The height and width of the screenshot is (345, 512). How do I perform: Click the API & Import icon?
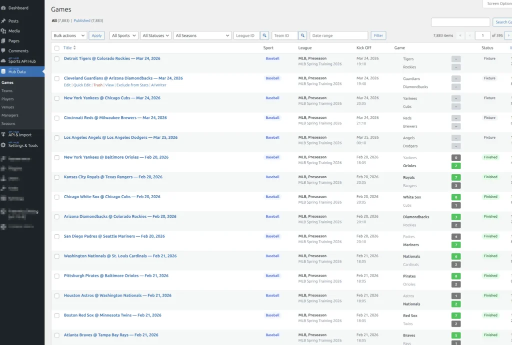(x=3, y=134)
